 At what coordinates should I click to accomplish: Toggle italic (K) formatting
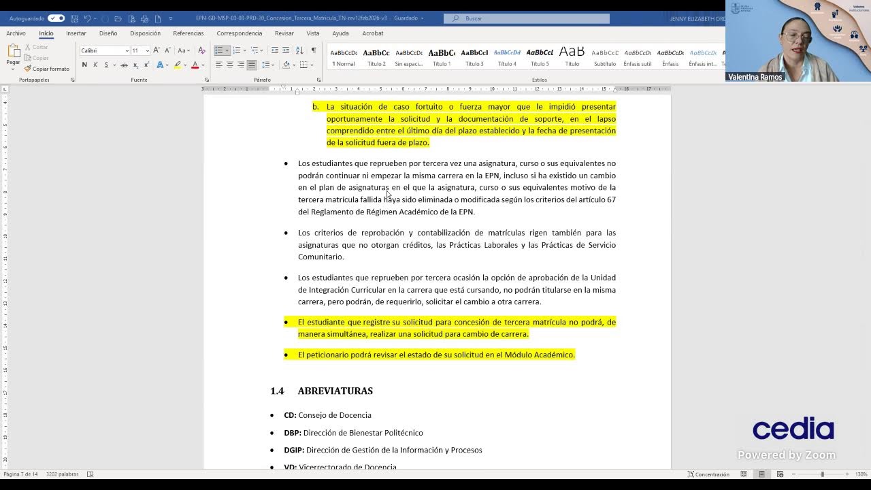tap(95, 65)
